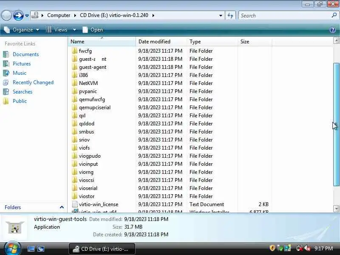Select the viorng folder icon

(75, 172)
